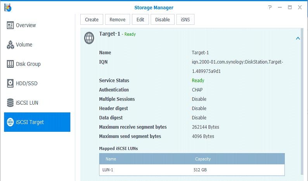Open iSNS settings
The width and height of the screenshot is (308, 181).
pyautogui.click(x=185, y=20)
